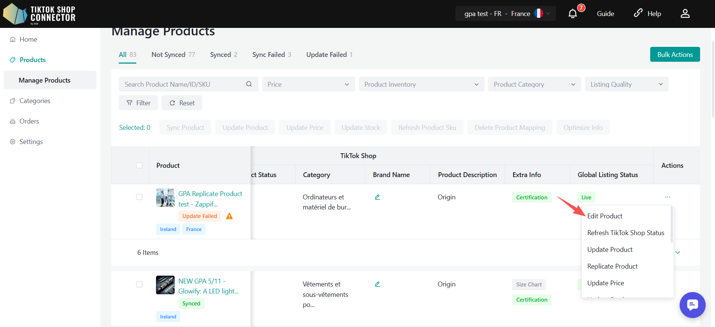The height and width of the screenshot is (327, 715).
Task: Click the Update Price toolbar button
Action: (x=305, y=127)
